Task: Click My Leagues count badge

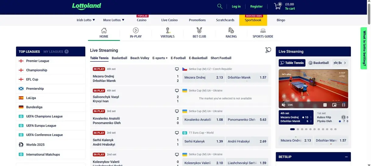Action: pyautogui.click(x=66, y=52)
